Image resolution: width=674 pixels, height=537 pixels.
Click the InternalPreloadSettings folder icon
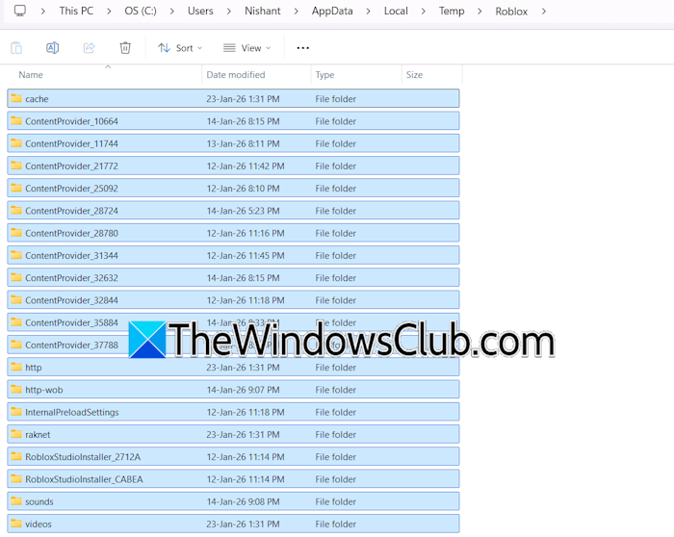click(x=16, y=412)
